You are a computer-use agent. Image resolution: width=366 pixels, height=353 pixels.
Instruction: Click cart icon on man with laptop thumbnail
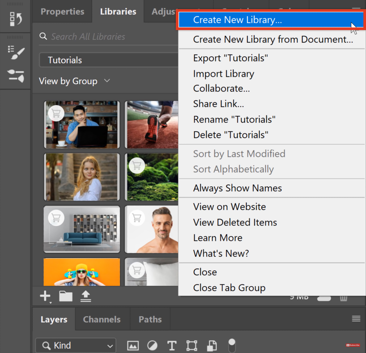tap(56, 113)
